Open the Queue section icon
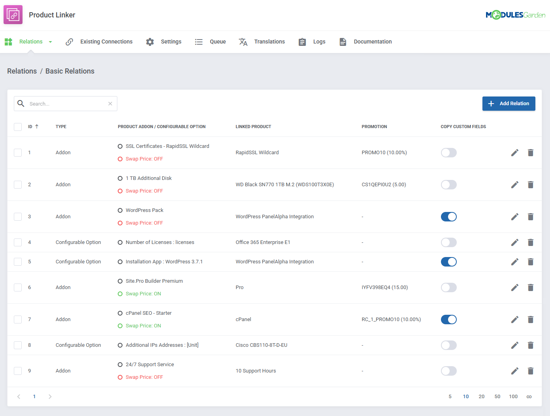This screenshot has width=550, height=416. pos(199,42)
